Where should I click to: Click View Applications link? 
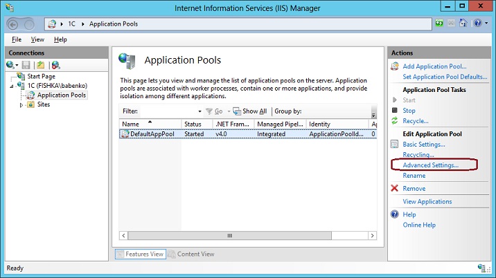click(x=427, y=201)
